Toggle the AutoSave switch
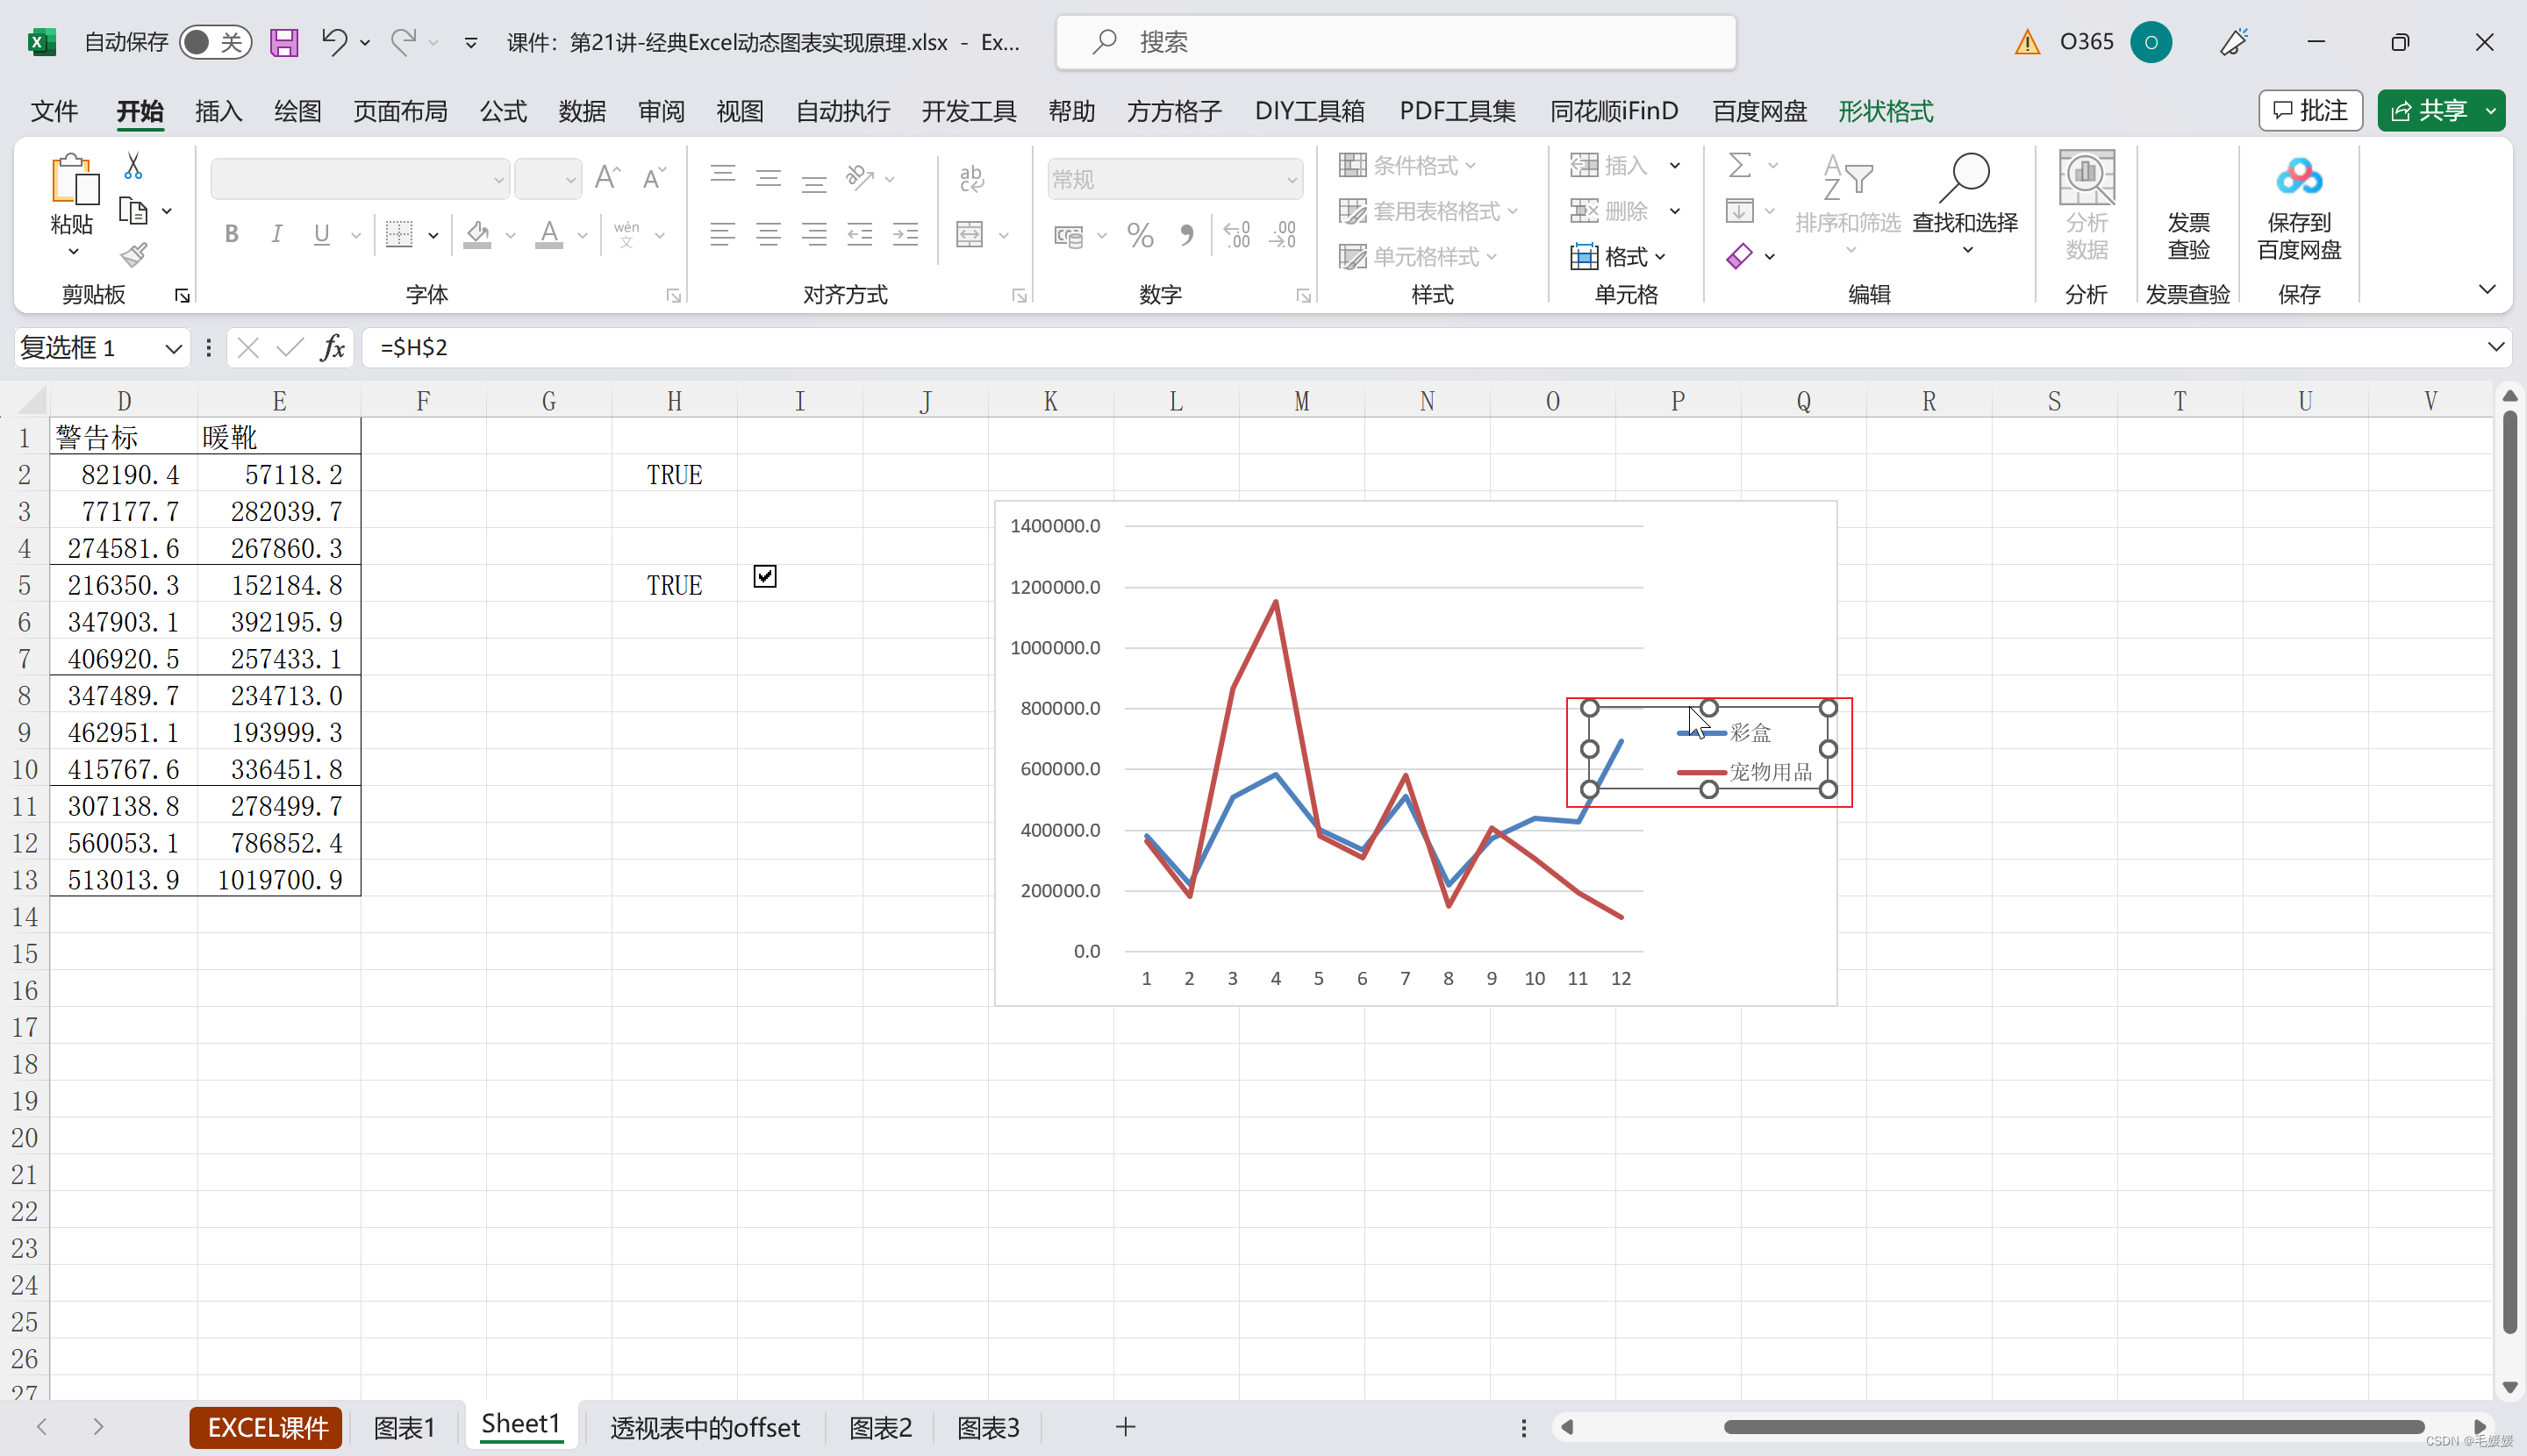The height and width of the screenshot is (1456, 2527). tap(215, 42)
